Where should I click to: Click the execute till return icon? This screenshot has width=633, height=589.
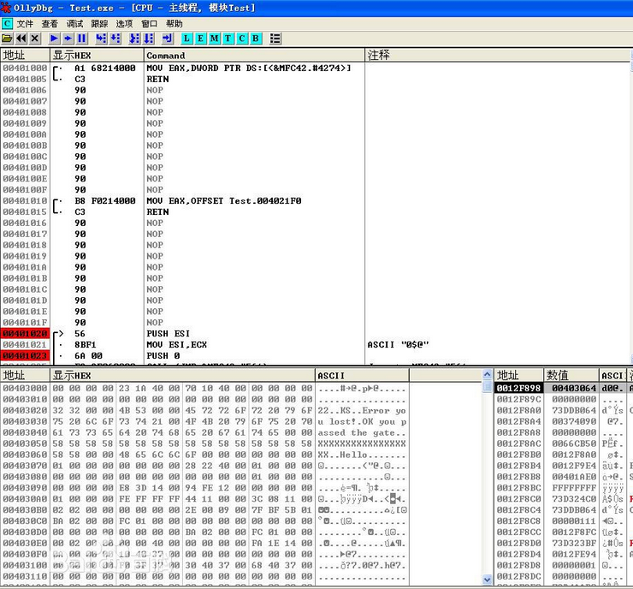tap(167, 39)
